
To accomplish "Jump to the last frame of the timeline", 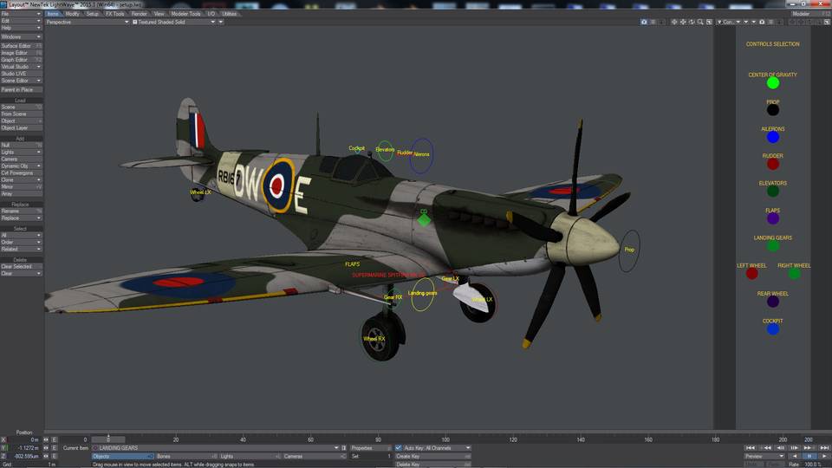I will pos(824,448).
